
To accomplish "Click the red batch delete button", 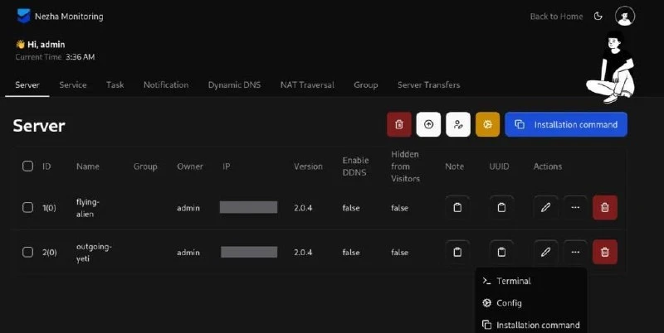I will 399,124.
